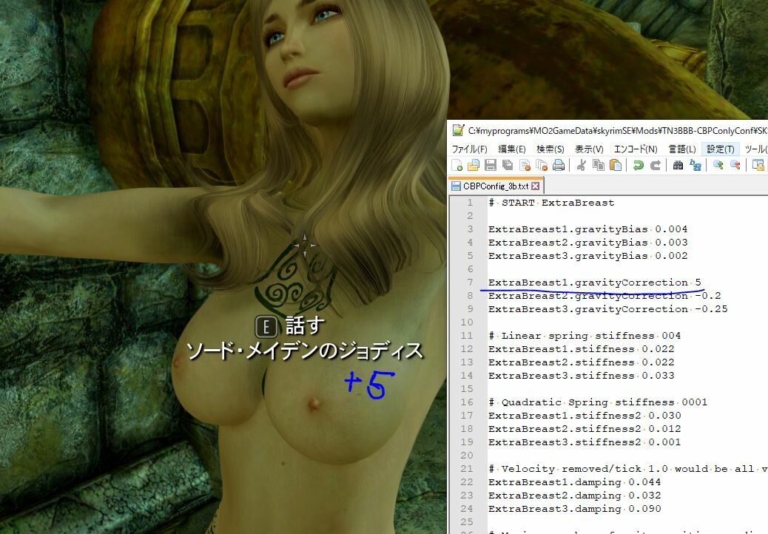Click the save-state icon on CBPConfig_3b.txt tab
The width and height of the screenshot is (768, 534).
(x=456, y=186)
